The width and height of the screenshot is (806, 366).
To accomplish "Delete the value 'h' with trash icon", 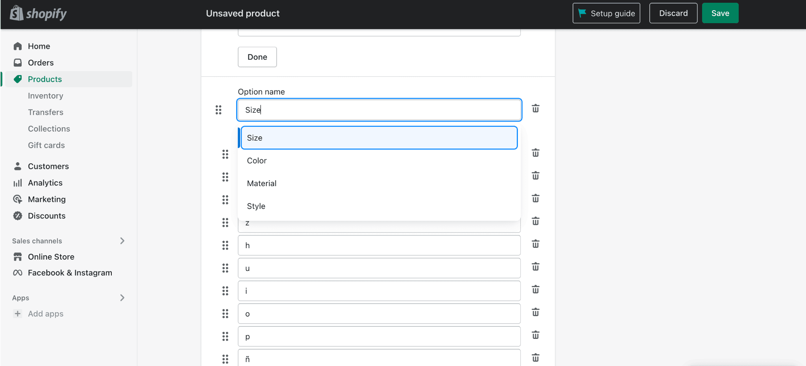I will coord(535,244).
